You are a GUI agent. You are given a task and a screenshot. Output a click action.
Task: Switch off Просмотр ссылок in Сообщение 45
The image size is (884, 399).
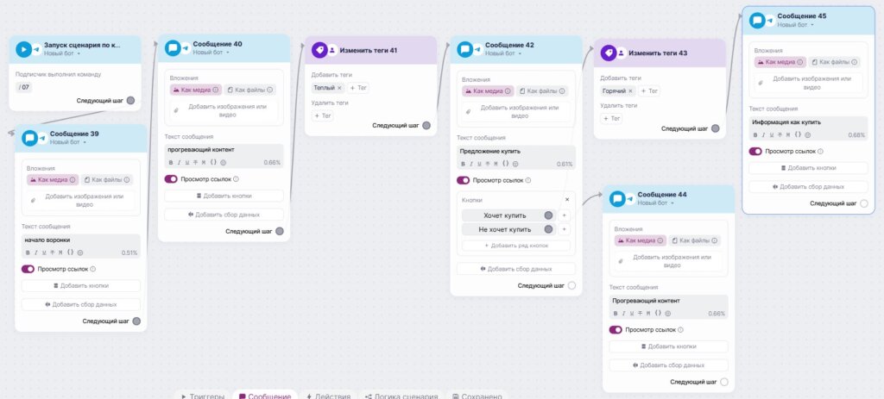pos(755,151)
